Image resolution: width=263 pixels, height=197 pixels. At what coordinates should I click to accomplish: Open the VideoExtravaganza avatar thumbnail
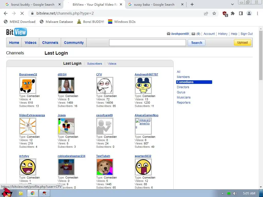[x=28, y=126]
